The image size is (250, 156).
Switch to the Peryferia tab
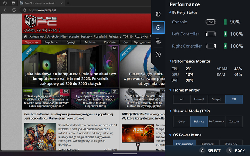pyautogui.click(x=110, y=42)
